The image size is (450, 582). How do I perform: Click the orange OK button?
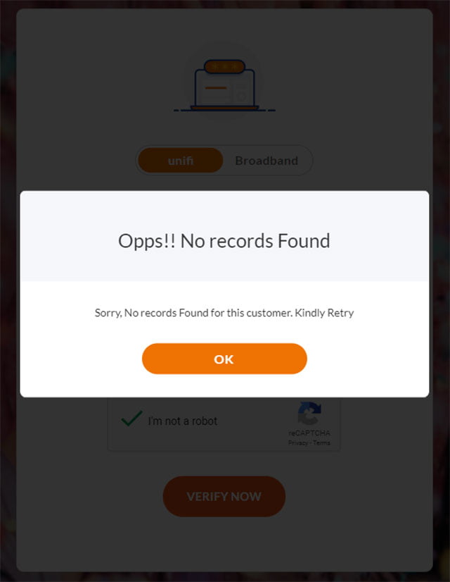(224, 359)
